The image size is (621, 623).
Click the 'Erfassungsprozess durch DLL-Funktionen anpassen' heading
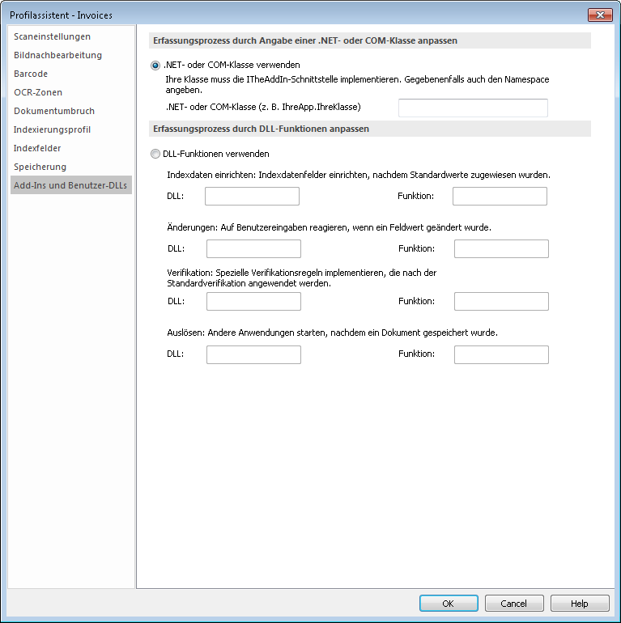click(x=262, y=129)
